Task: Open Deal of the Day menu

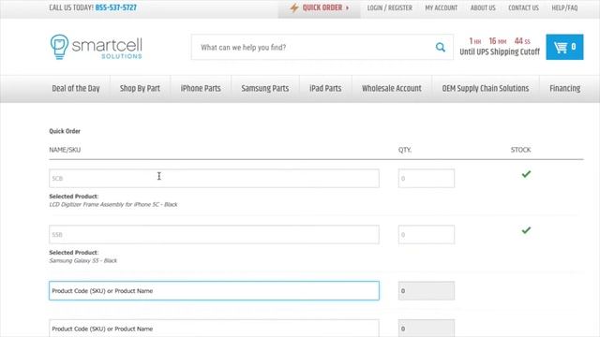Action: click(x=76, y=89)
